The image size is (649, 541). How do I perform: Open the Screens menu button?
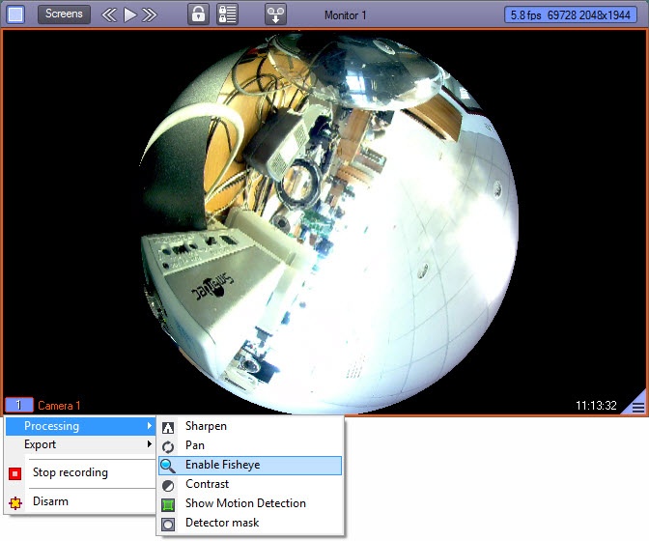click(64, 14)
